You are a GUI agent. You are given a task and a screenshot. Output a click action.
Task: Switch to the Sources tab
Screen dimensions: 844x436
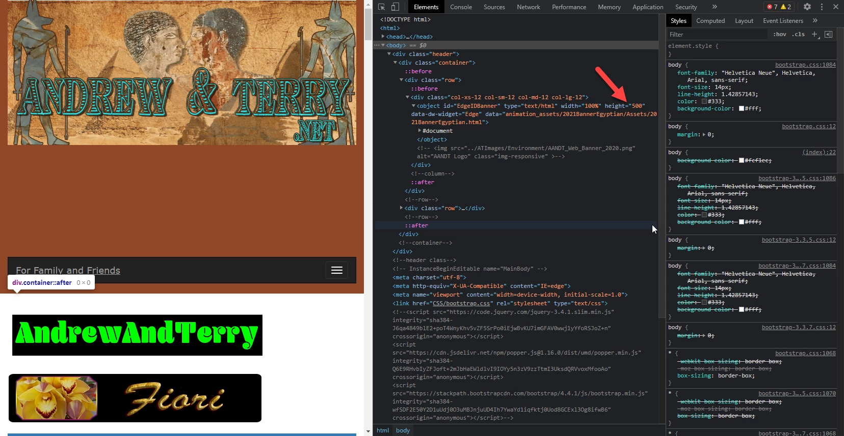494,7
